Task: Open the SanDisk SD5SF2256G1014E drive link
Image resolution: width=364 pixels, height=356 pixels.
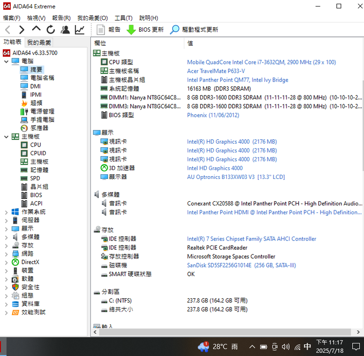Action: tap(241, 265)
